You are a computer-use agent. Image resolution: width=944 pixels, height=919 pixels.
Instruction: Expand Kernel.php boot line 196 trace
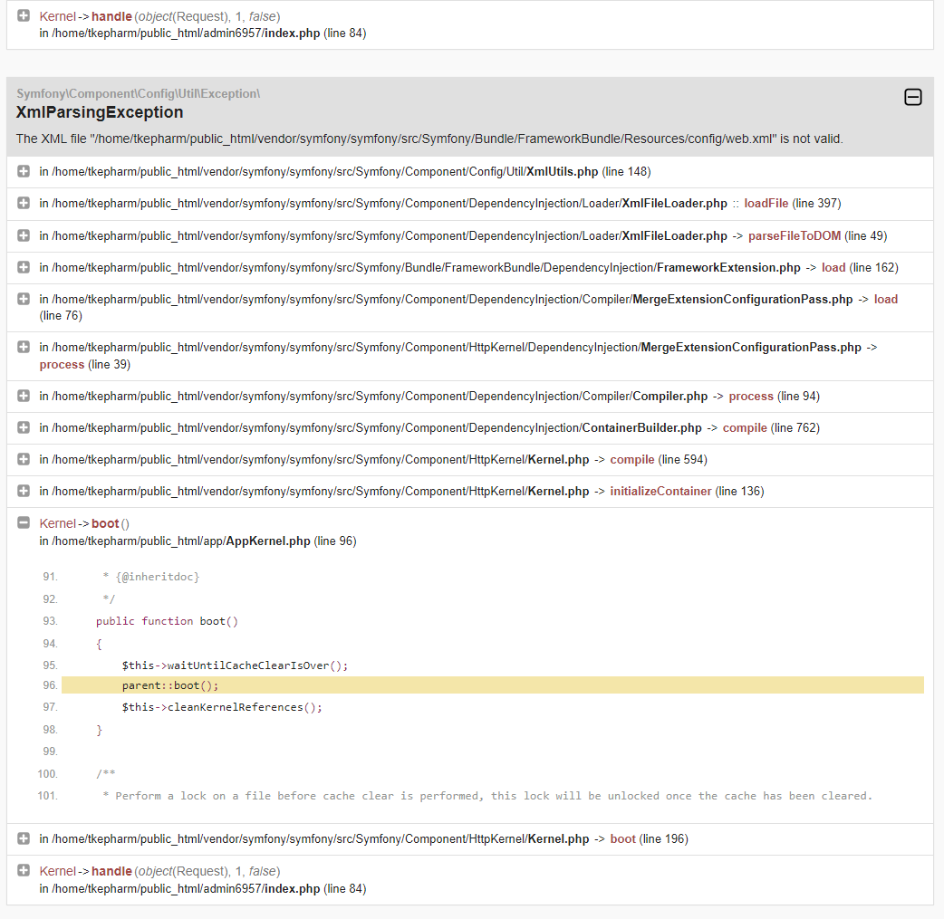point(24,838)
